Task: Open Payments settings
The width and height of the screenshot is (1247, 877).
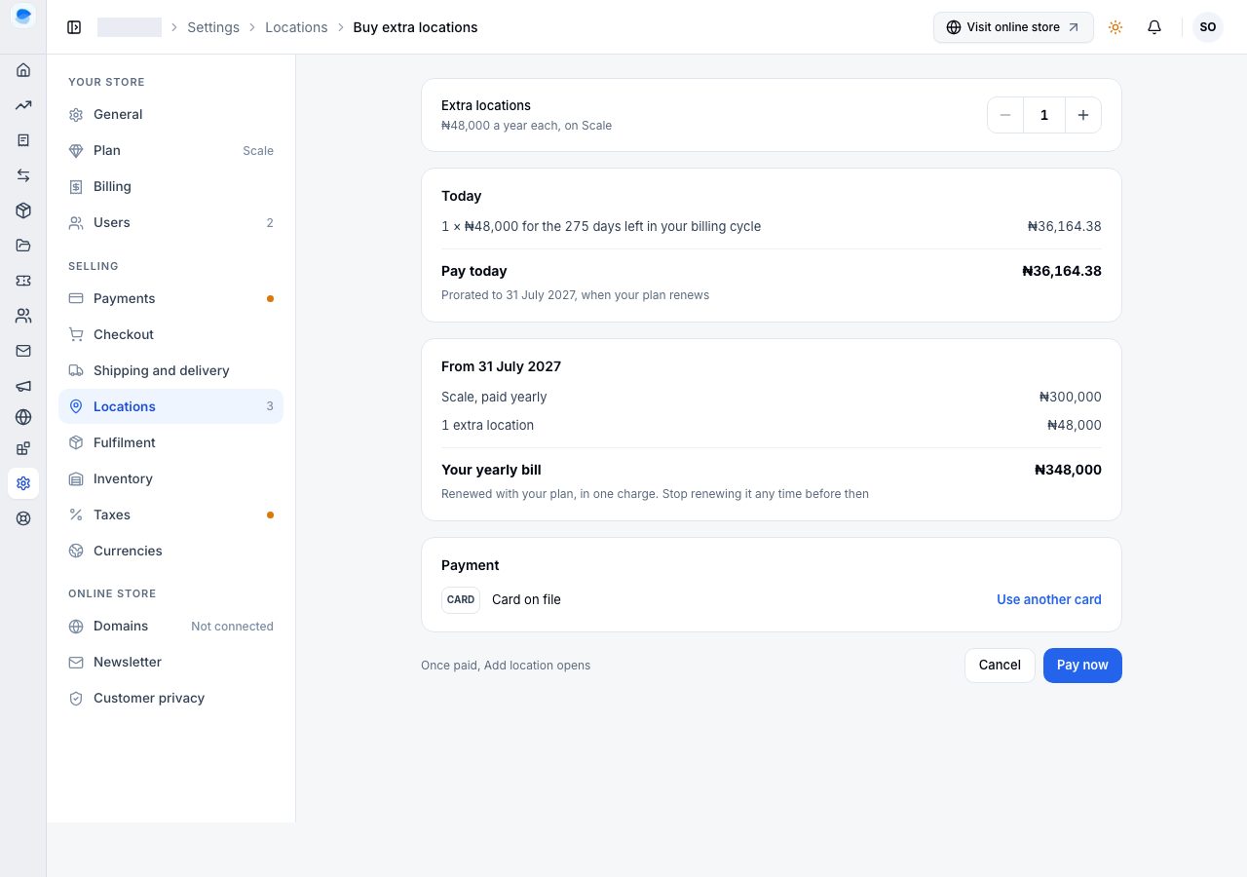Action: pyautogui.click(x=170, y=298)
